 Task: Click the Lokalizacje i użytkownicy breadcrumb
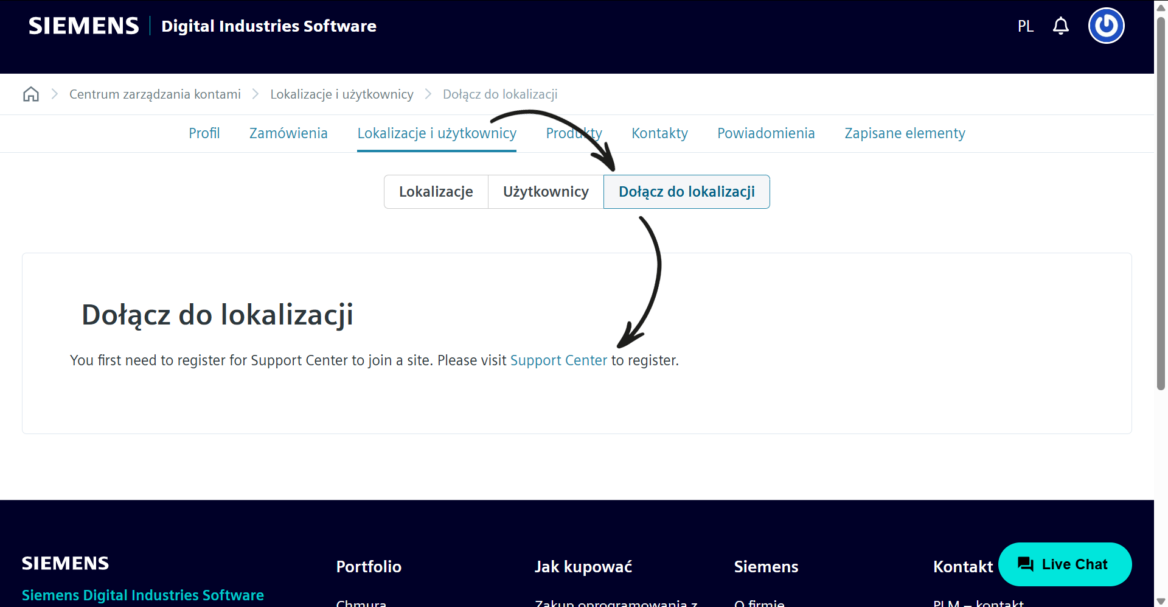click(x=342, y=94)
